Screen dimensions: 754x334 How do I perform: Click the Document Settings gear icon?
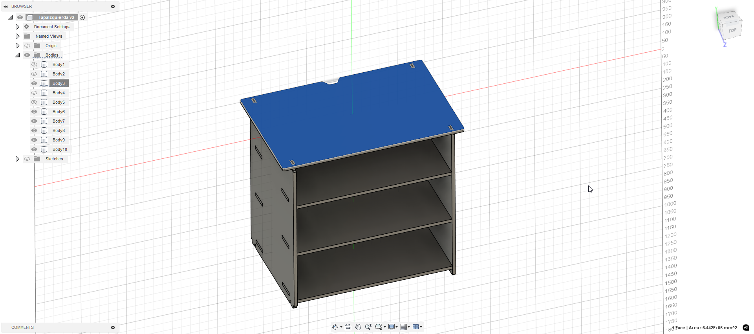tap(27, 27)
